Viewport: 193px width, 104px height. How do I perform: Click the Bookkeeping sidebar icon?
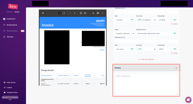point(4,25)
